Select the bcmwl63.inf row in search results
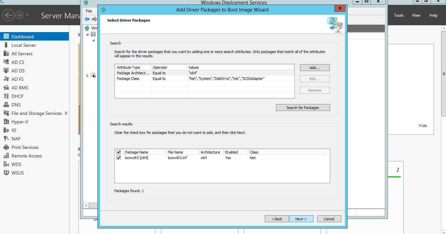 pyautogui.click(x=222, y=158)
